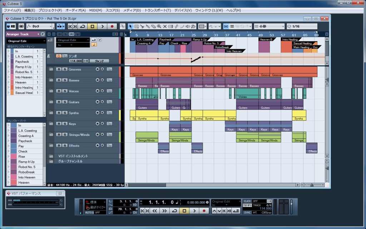Select the Split scissors tool
The width and height of the screenshot is (366, 229).
(x=142, y=26)
